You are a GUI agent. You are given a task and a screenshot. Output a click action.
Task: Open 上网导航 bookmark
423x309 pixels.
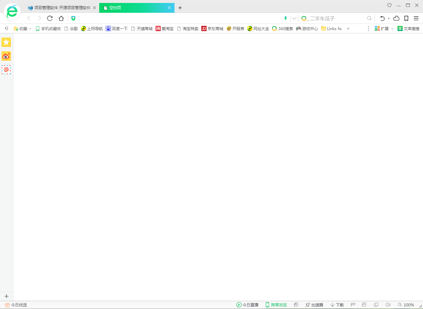tap(92, 29)
